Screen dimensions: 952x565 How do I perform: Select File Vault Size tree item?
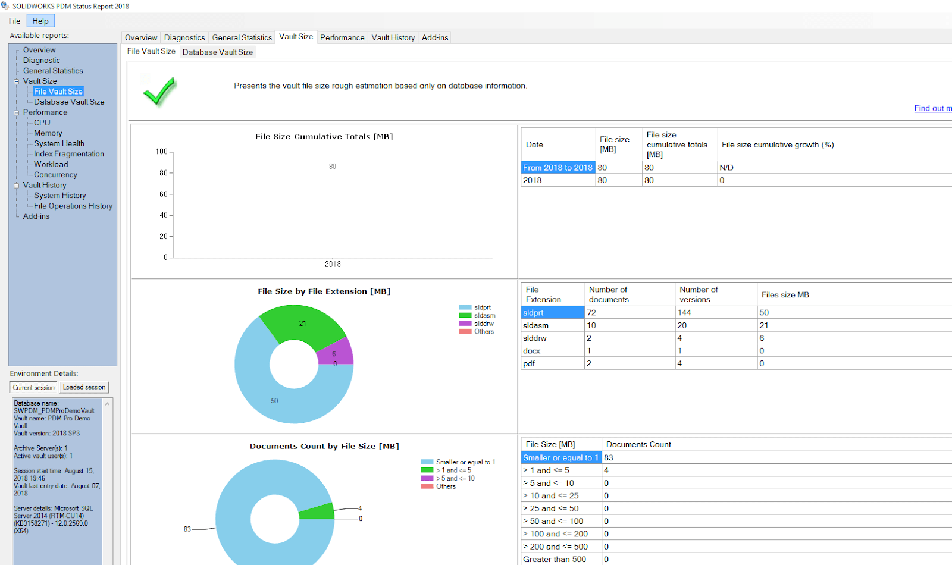(58, 92)
